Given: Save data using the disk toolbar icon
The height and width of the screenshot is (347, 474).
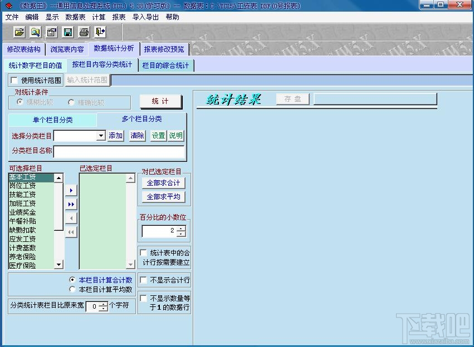Looking at the screenshot, I should pyautogui.click(x=67, y=32).
